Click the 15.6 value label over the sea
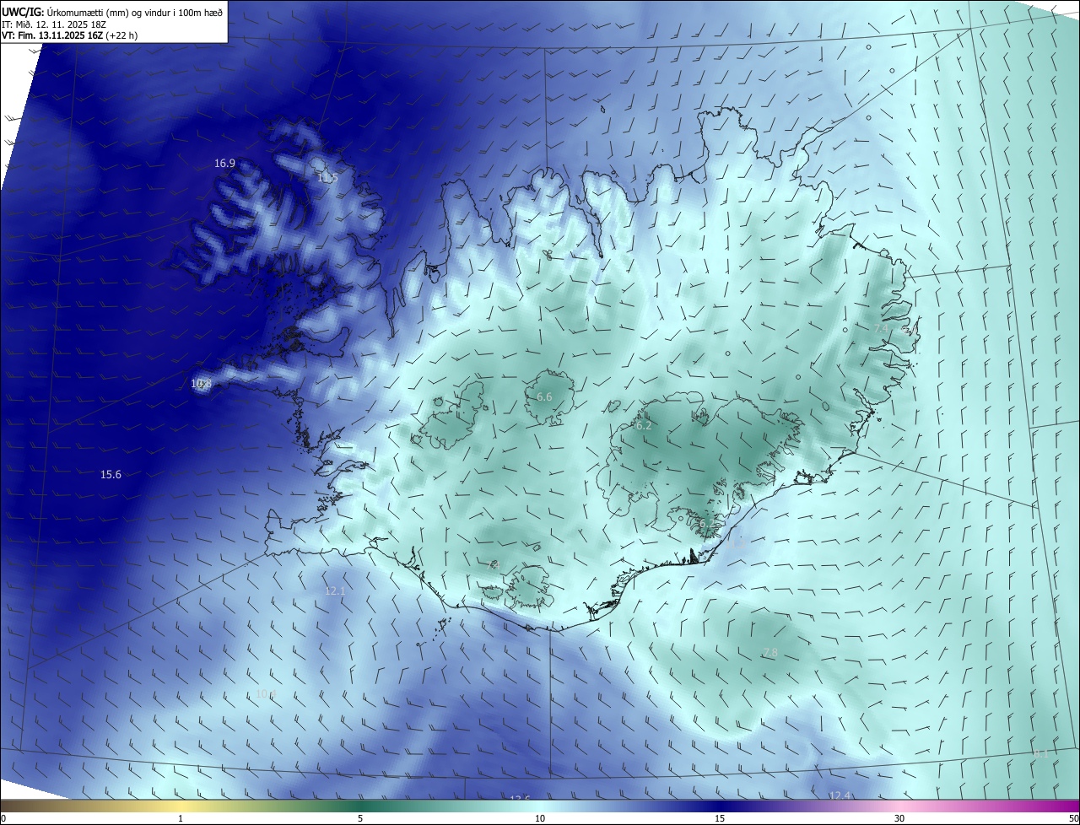 (111, 475)
